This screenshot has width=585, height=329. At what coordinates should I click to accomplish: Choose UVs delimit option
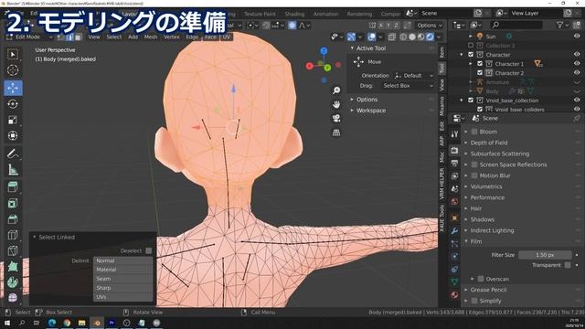(122, 297)
